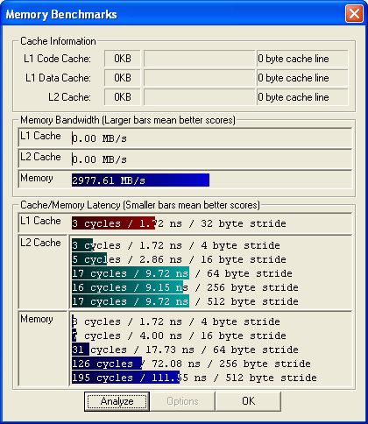Select Memory 64 byte stride 17.73 ns row
Screen dimensions: 368x424
pos(185,350)
